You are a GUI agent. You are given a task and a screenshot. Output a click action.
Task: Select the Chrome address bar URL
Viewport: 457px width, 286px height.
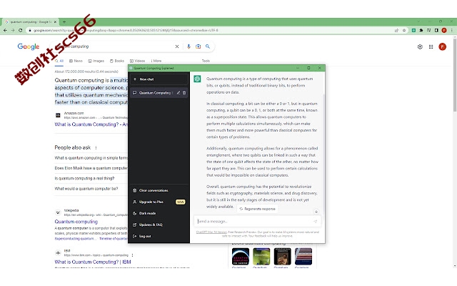[126, 30]
